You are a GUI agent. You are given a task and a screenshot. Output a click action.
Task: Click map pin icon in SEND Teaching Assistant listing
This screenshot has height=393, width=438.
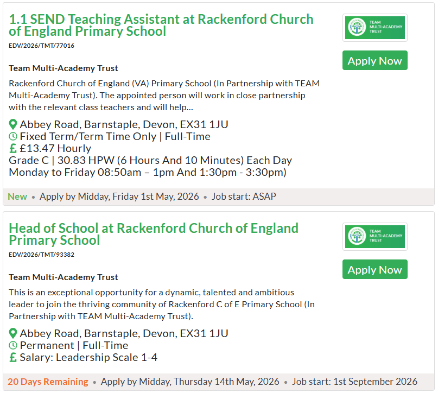(x=13, y=124)
